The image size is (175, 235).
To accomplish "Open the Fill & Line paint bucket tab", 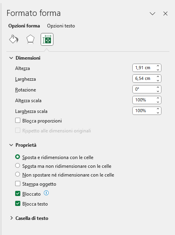I will click(14, 39).
